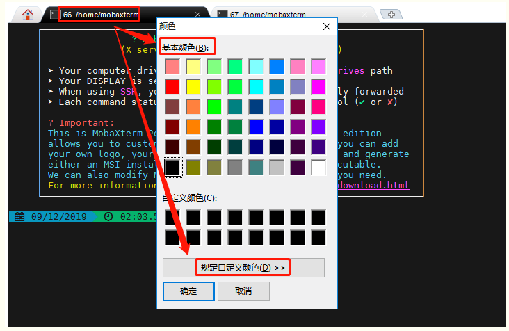Open the MobaXterm home tab icon

28,15
